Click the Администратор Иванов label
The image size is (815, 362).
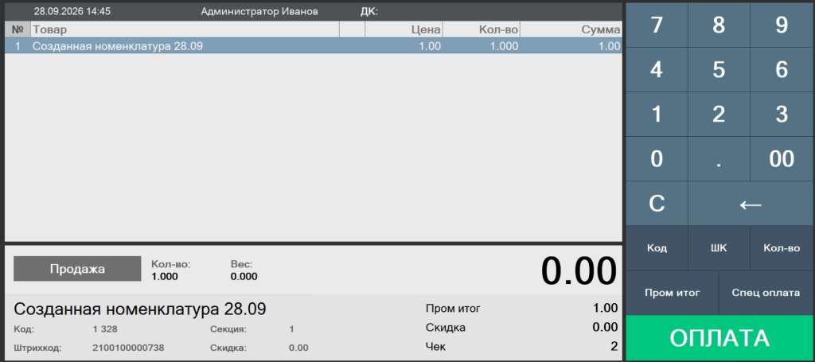tap(259, 11)
